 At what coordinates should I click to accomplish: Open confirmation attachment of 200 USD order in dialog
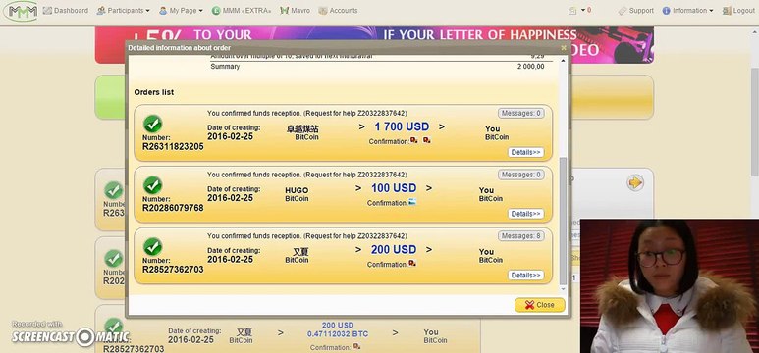pyautogui.click(x=412, y=264)
